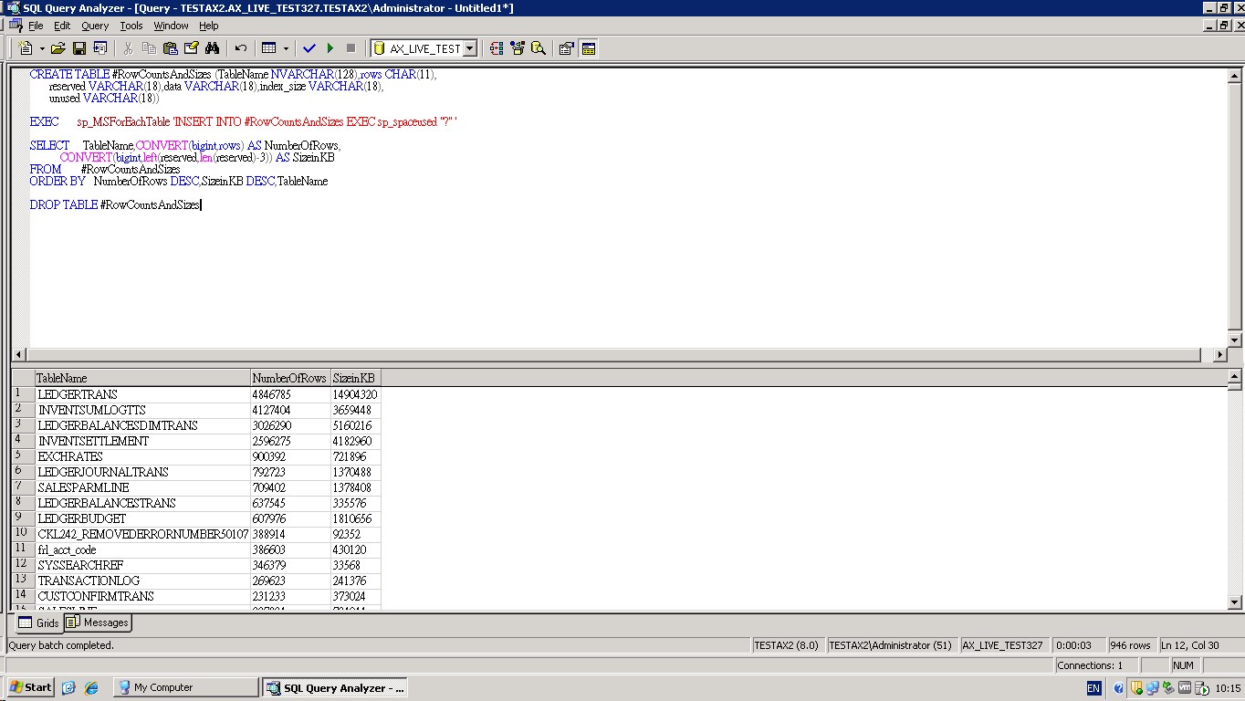Open the Query menu
This screenshot has height=701, width=1245.
94,26
